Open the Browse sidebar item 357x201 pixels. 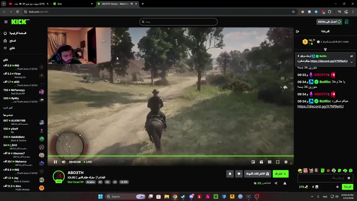point(10,41)
